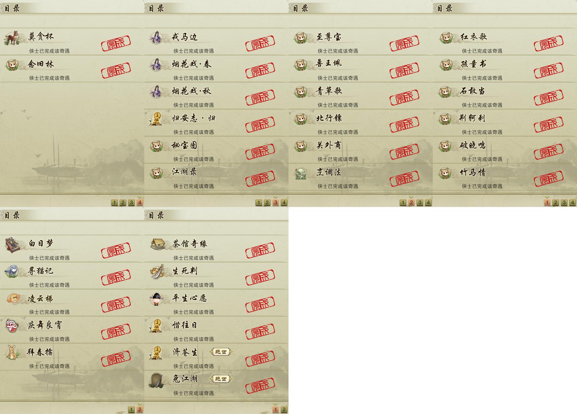Click the golden Buddha icon of 归安志·归
This screenshot has width=577, height=414.
(x=156, y=119)
